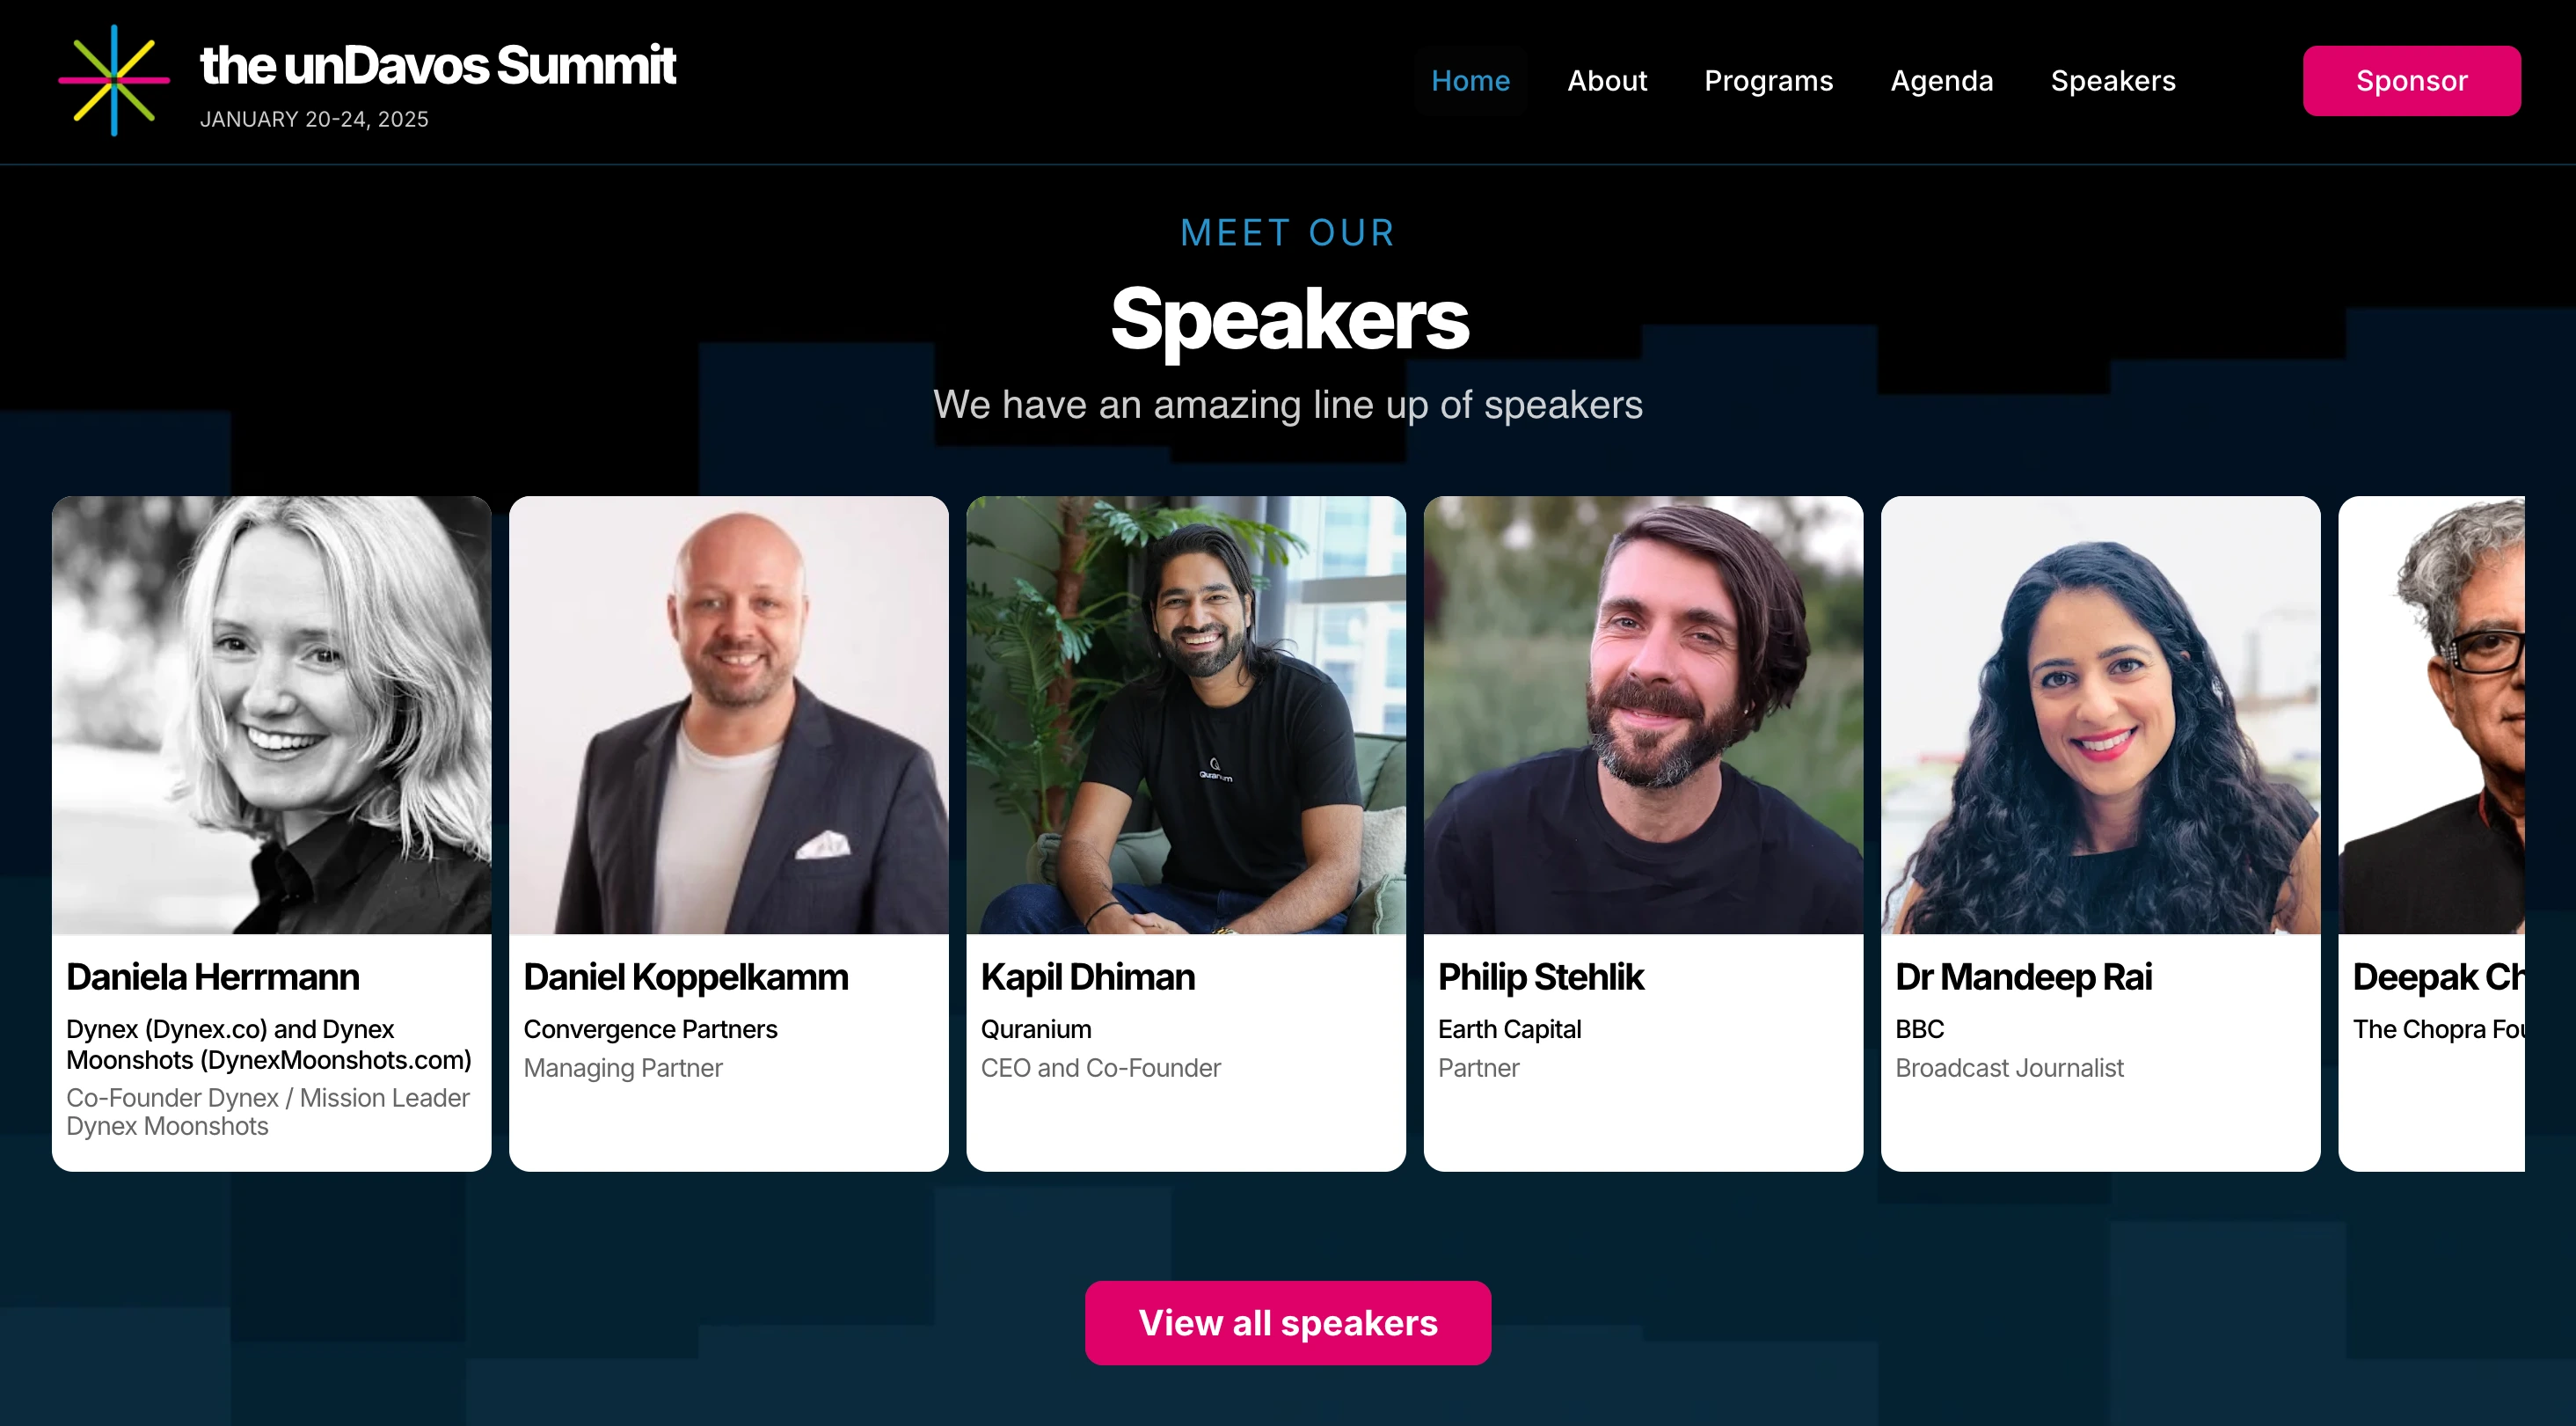
Task: Open Daniela Herrmann's photo
Action: pyautogui.click(x=271, y=715)
